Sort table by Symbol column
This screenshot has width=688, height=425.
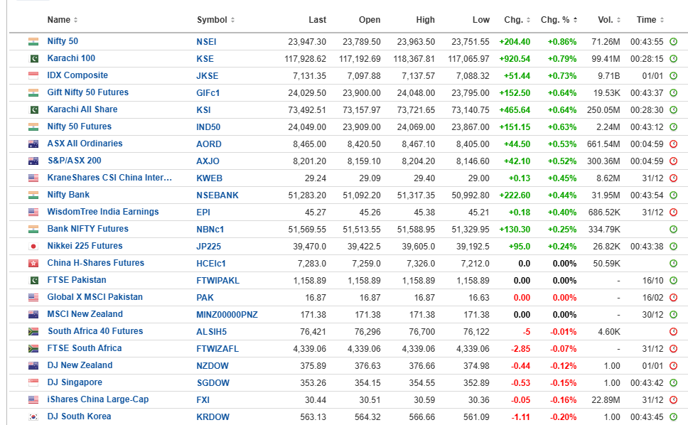[x=215, y=20]
